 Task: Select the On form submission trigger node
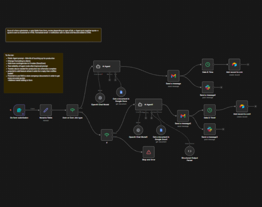click(19, 110)
